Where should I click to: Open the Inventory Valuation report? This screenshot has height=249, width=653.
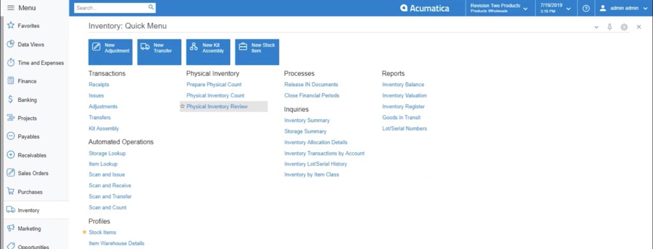(x=404, y=95)
